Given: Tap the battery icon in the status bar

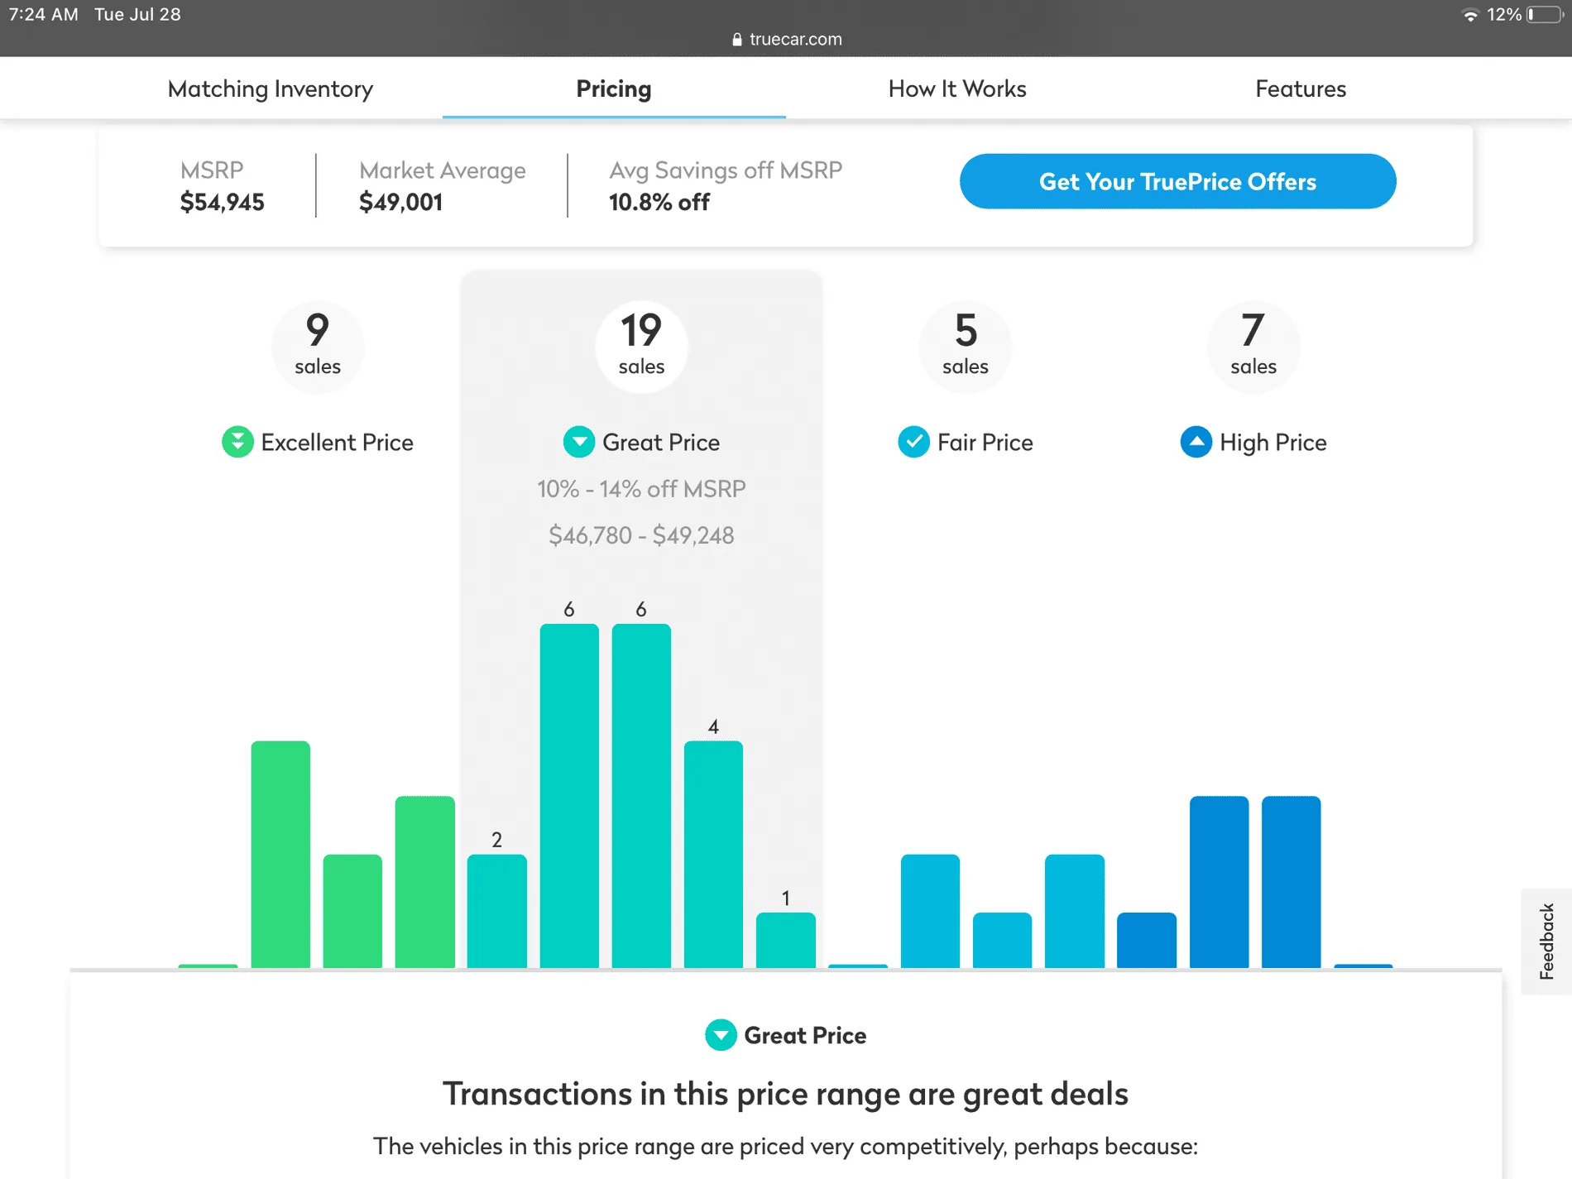Looking at the screenshot, I should tap(1546, 15).
